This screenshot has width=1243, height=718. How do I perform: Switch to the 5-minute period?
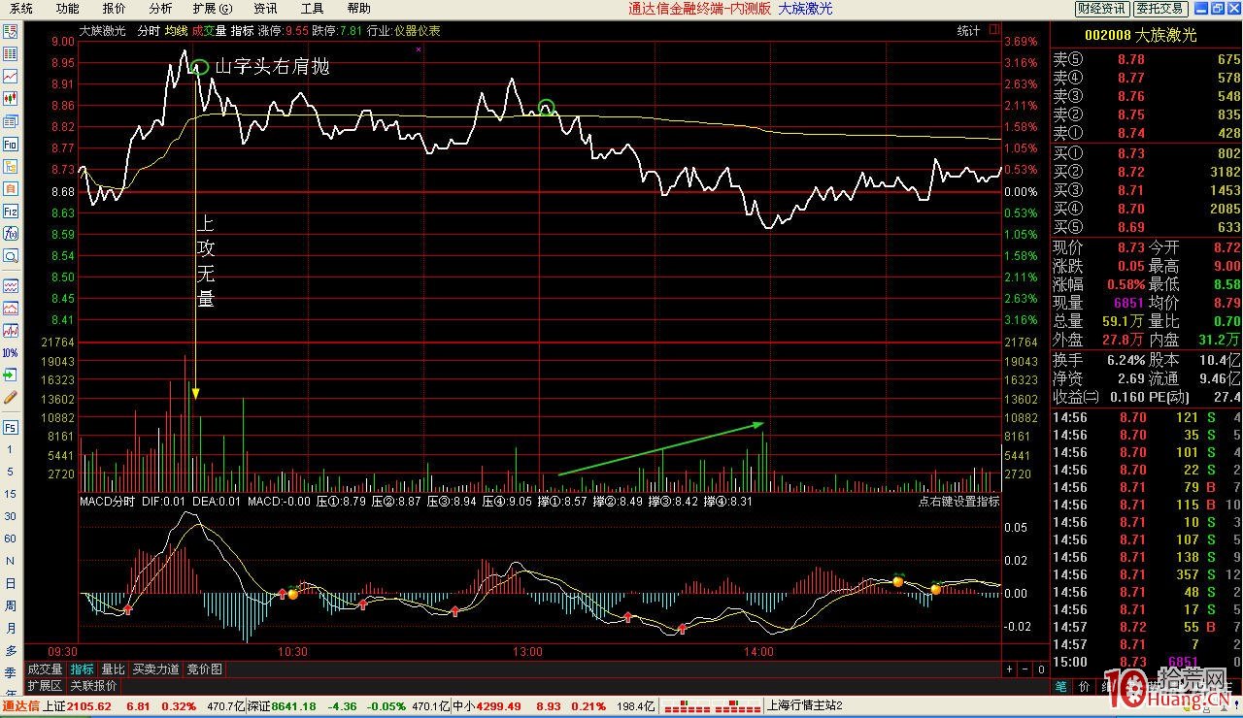pos(11,473)
